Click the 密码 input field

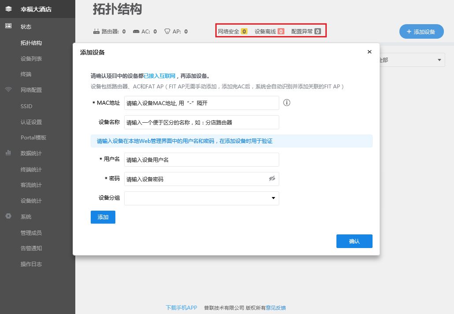click(x=202, y=179)
